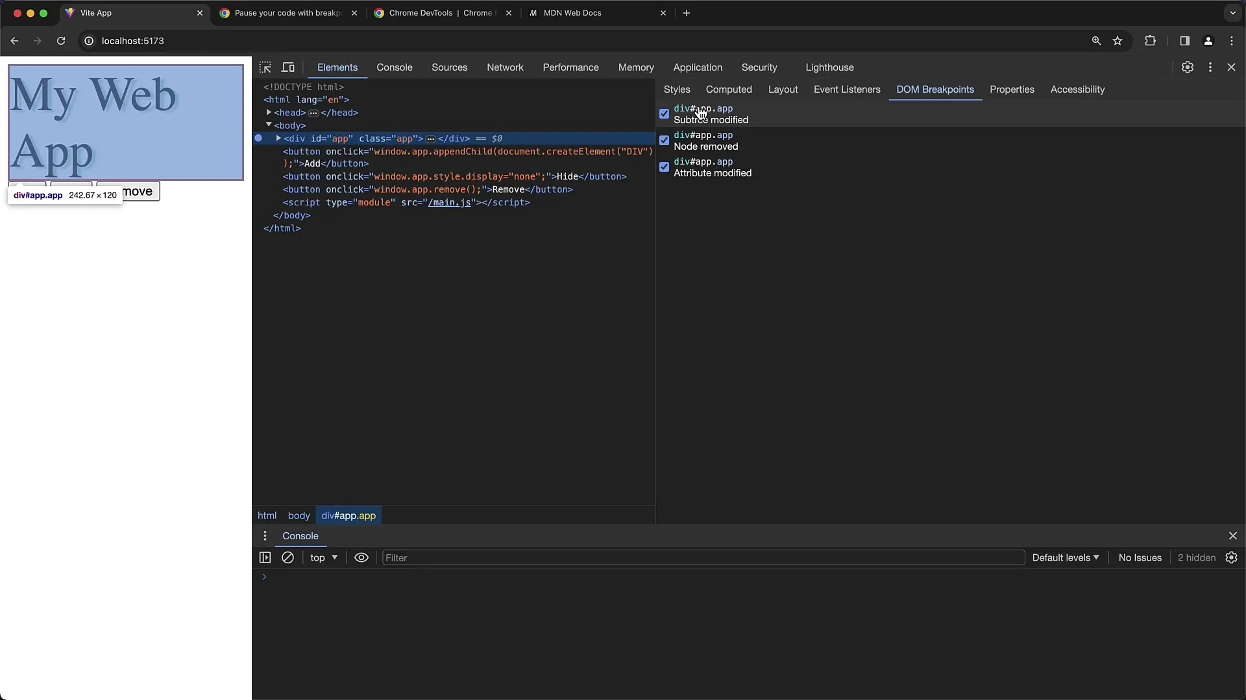Toggle 'Attribute modified' breakpoint checkbox
The height and width of the screenshot is (700, 1246).
(x=665, y=167)
